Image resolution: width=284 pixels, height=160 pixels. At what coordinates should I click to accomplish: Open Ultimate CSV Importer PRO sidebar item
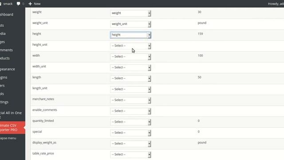12,128
